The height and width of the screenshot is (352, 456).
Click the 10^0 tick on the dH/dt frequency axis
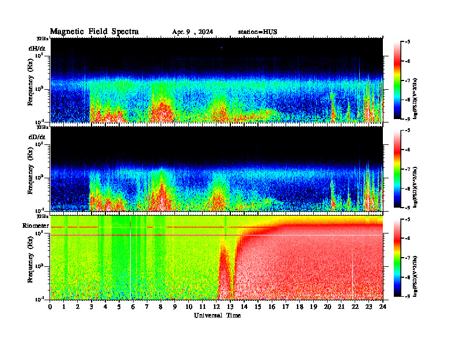tap(39, 89)
